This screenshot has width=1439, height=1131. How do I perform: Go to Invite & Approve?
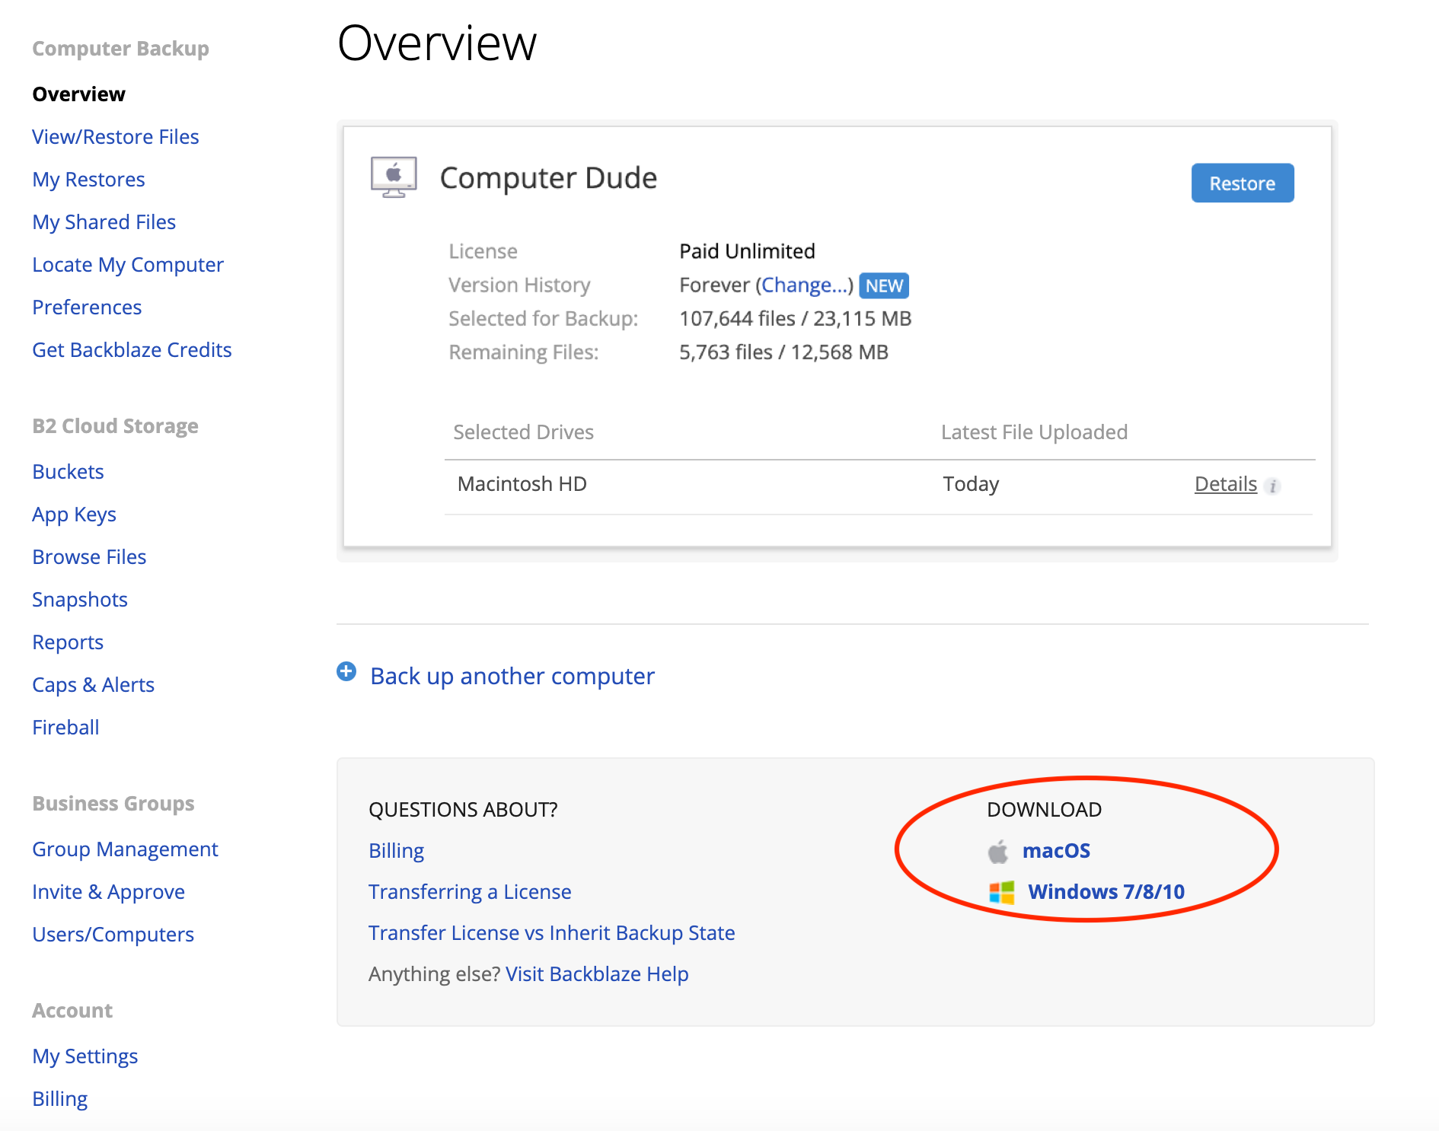108,892
